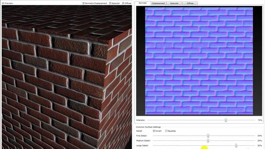Switch to the Normals tab
The height and width of the screenshot is (149, 265).
point(143,3)
